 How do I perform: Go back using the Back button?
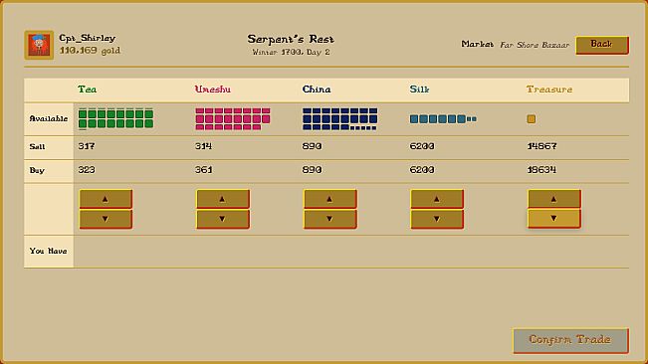602,45
